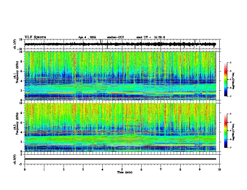Viewport: 247px width, 190px height.
Task: Select the ch.2 colorbar "log(PSD)(V²/Hz)" label
Action: coord(234,132)
